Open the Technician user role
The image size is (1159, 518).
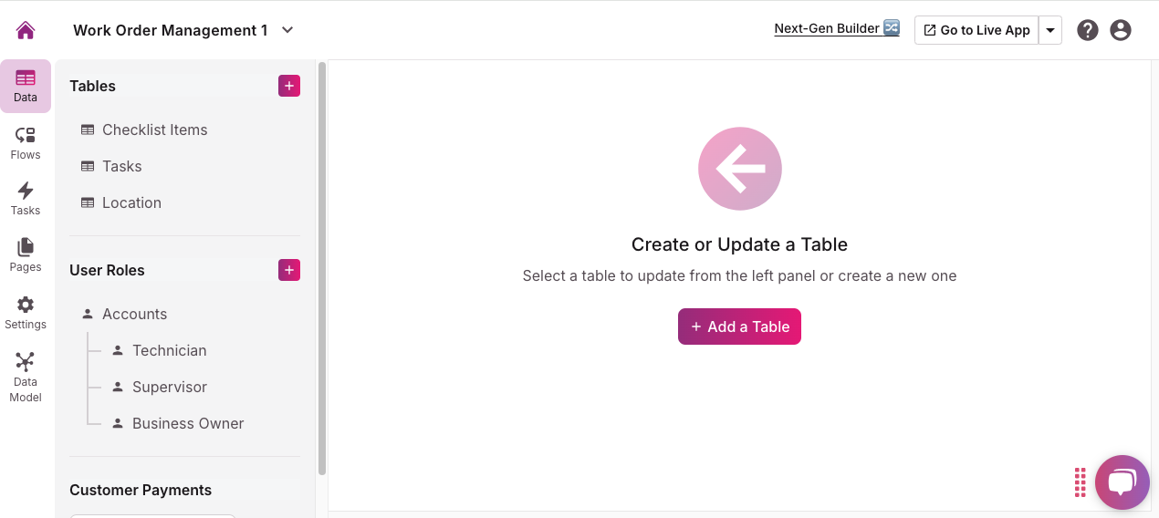[169, 350]
